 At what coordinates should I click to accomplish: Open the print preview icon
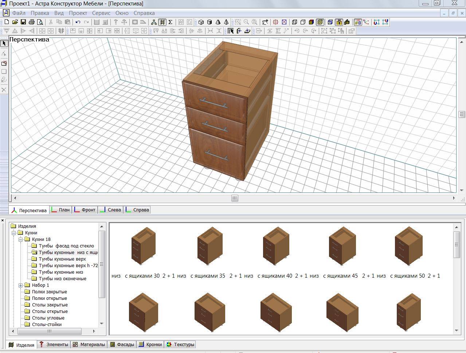point(40,22)
